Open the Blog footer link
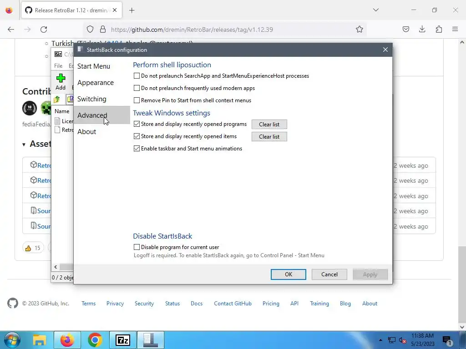 pyautogui.click(x=345, y=303)
